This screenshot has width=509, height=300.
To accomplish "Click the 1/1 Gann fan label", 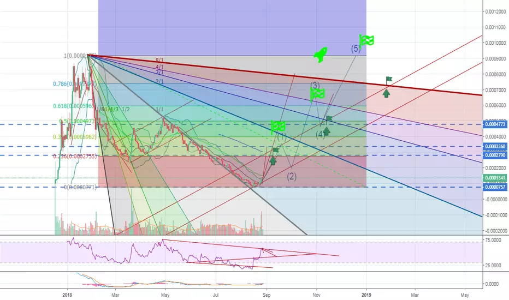I will [159, 110].
